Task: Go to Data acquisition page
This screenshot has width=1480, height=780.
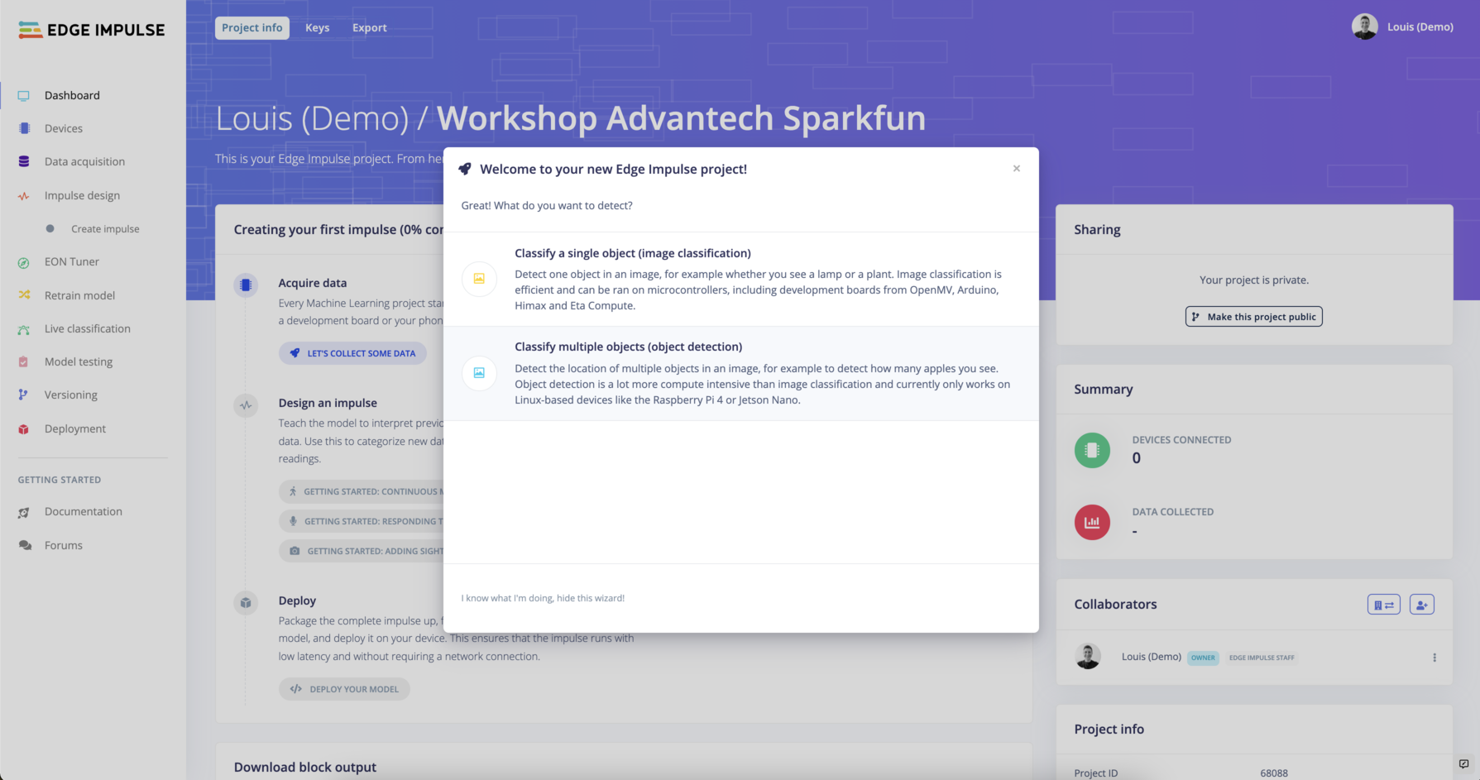Action: [84, 162]
